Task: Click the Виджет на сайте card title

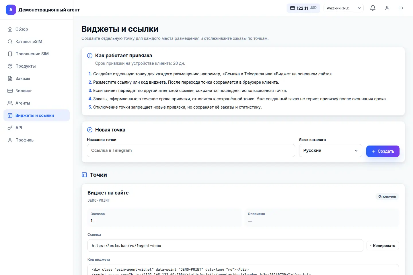Action: pyautogui.click(x=108, y=193)
